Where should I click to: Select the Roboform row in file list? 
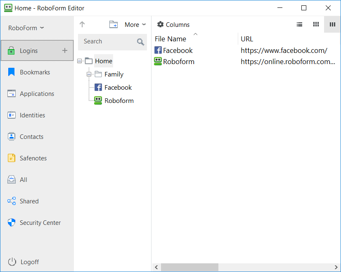tap(246, 62)
